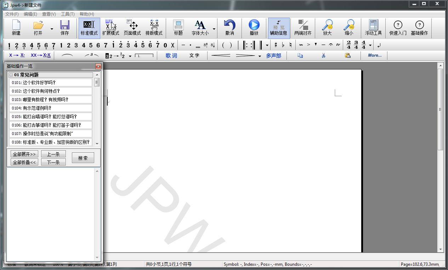Set the 2/4 time signature
The height and width of the screenshot is (270, 448).
pos(348,45)
